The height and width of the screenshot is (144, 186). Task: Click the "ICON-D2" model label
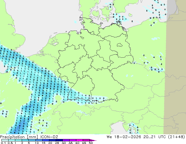[x=49, y=137]
